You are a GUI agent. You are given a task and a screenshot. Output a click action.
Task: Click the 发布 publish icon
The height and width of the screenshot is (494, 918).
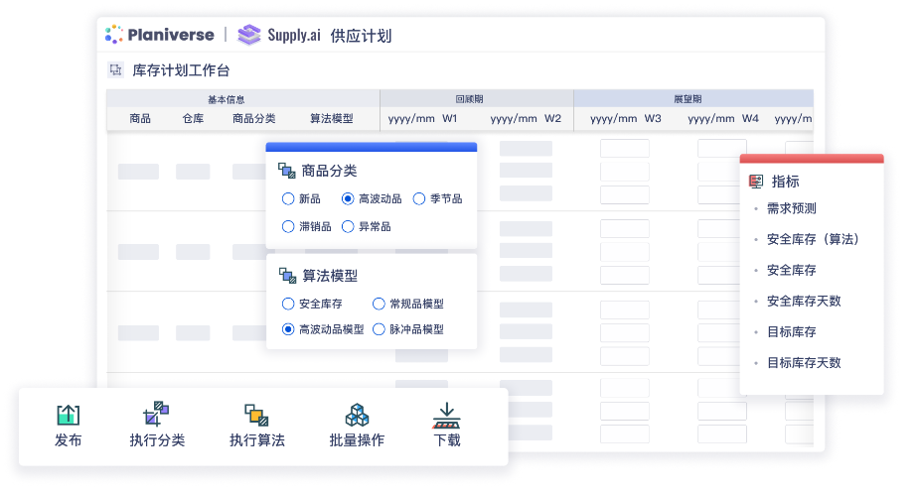tap(68, 416)
